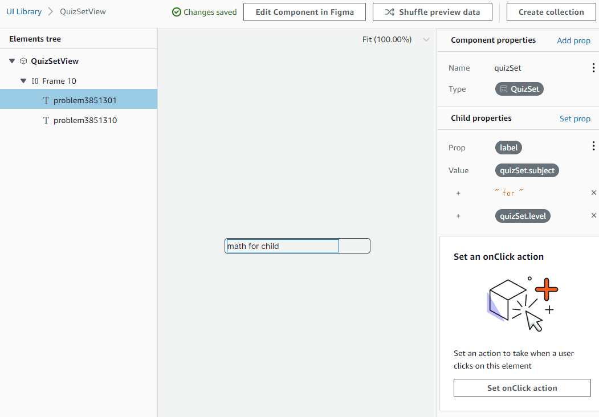Click the Set onClick action button
The height and width of the screenshot is (417, 599).
pyautogui.click(x=522, y=388)
